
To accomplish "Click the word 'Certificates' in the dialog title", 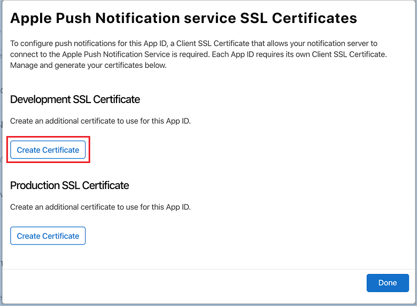I will [314, 18].
